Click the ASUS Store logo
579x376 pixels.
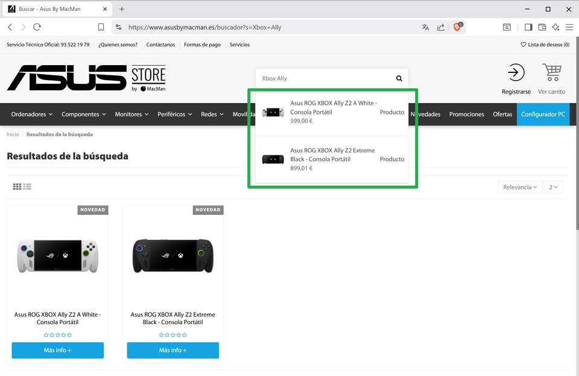pos(86,78)
